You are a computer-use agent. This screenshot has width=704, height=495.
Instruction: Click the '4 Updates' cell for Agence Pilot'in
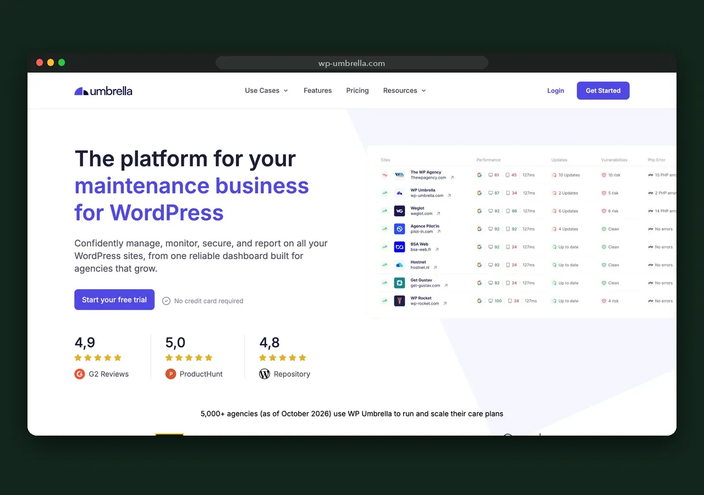(x=565, y=229)
